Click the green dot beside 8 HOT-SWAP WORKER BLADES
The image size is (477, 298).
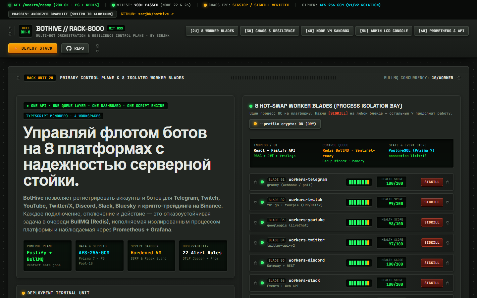pos(251,106)
